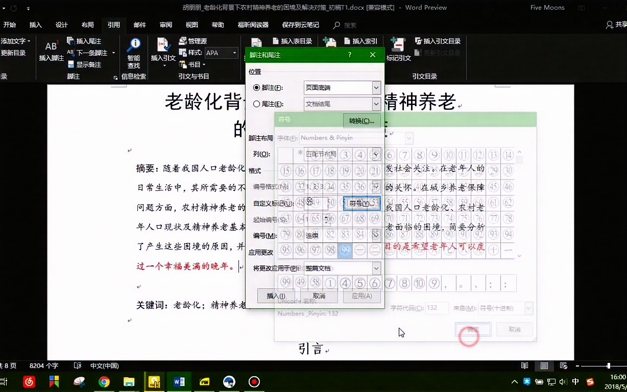This screenshot has height=392, width=627.
Task: Open the 视图 ribbon tab
Action: coord(191,24)
